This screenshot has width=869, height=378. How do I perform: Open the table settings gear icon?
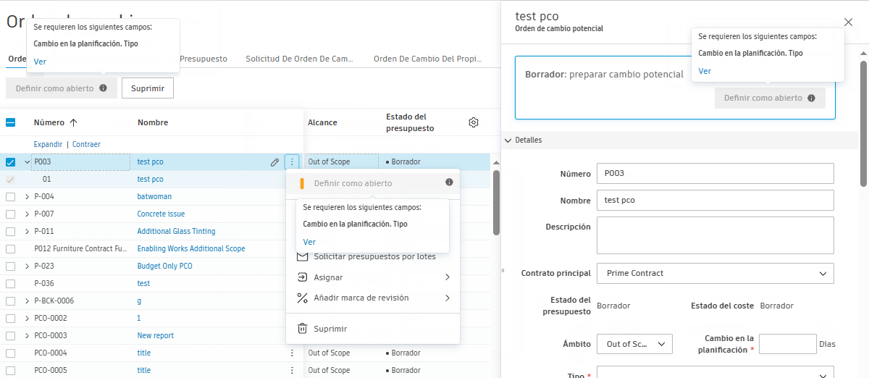[x=474, y=122]
